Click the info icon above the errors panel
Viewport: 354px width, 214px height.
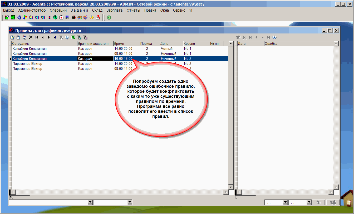click(274, 37)
